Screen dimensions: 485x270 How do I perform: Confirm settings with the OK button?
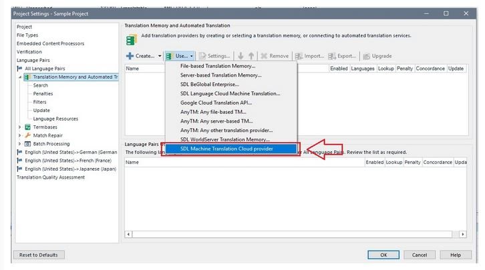point(383,255)
